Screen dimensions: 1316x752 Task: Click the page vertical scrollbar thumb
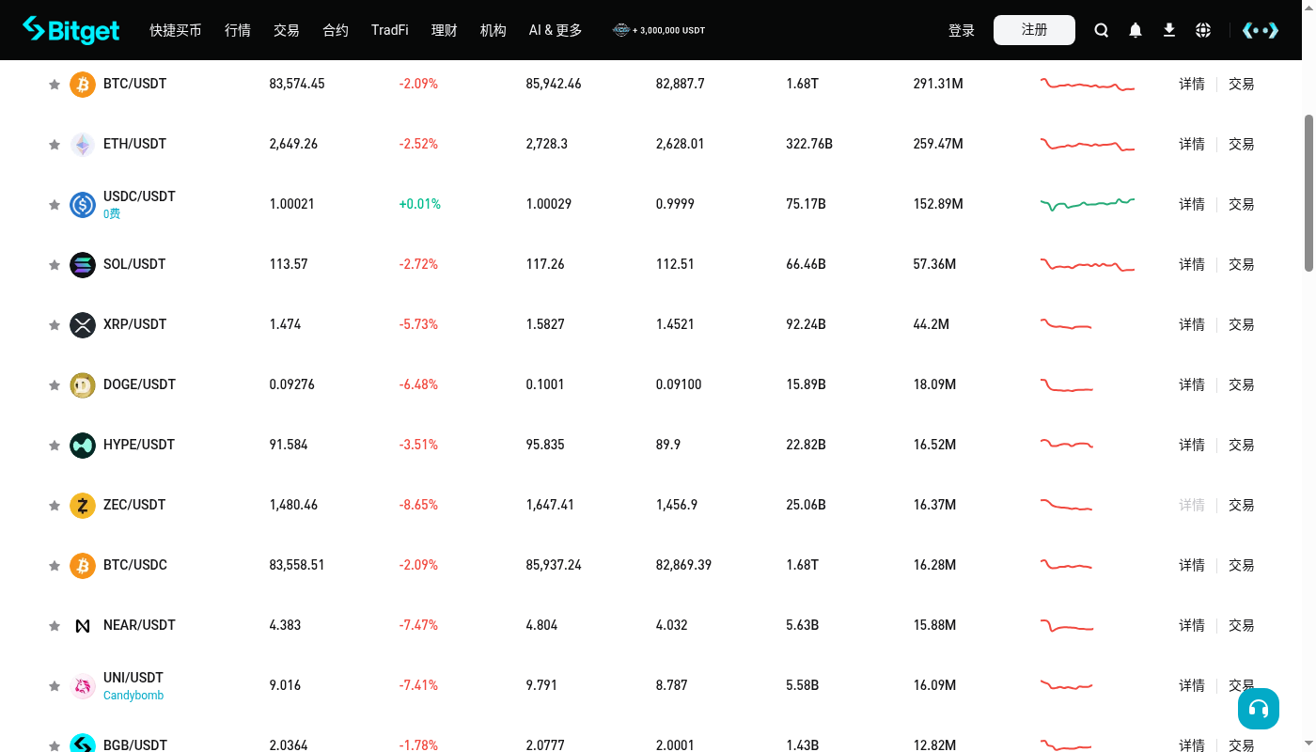click(x=1308, y=193)
